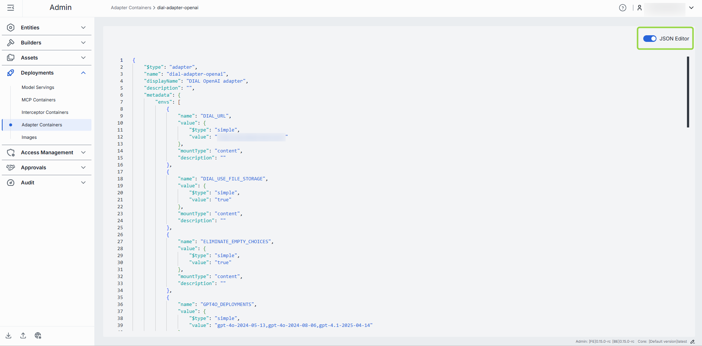
Task: Click the user profile icon
Action: click(639, 8)
